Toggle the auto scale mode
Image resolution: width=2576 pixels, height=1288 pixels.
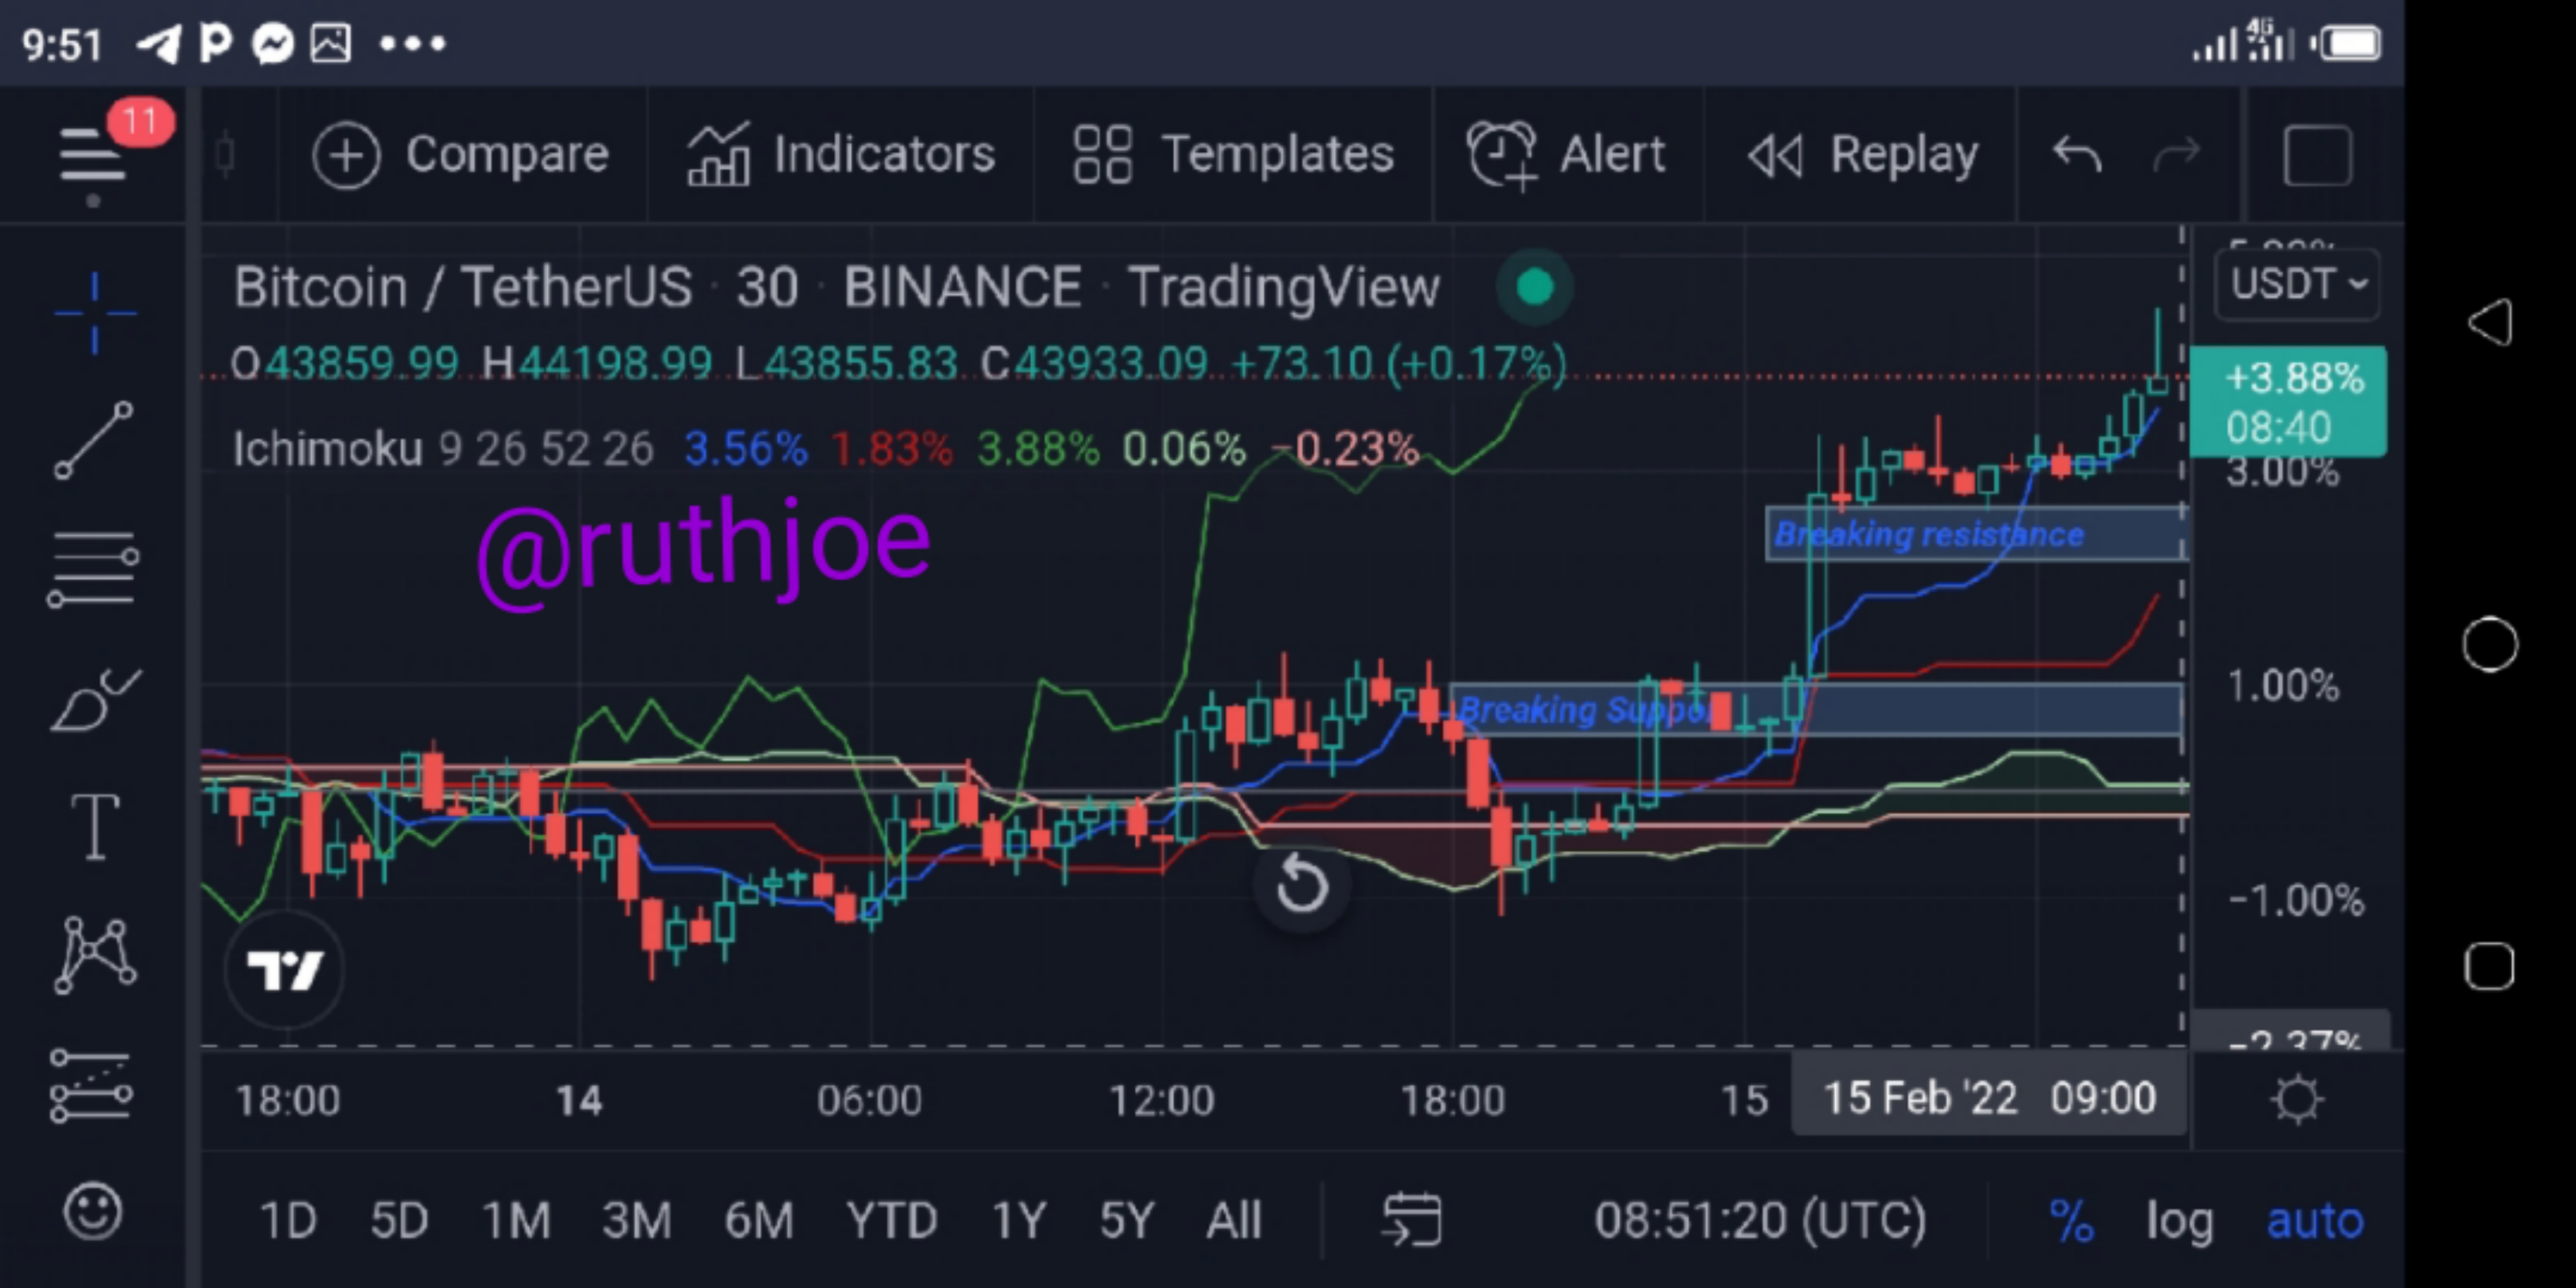pyautogui.click(x=2315, y=1220)
